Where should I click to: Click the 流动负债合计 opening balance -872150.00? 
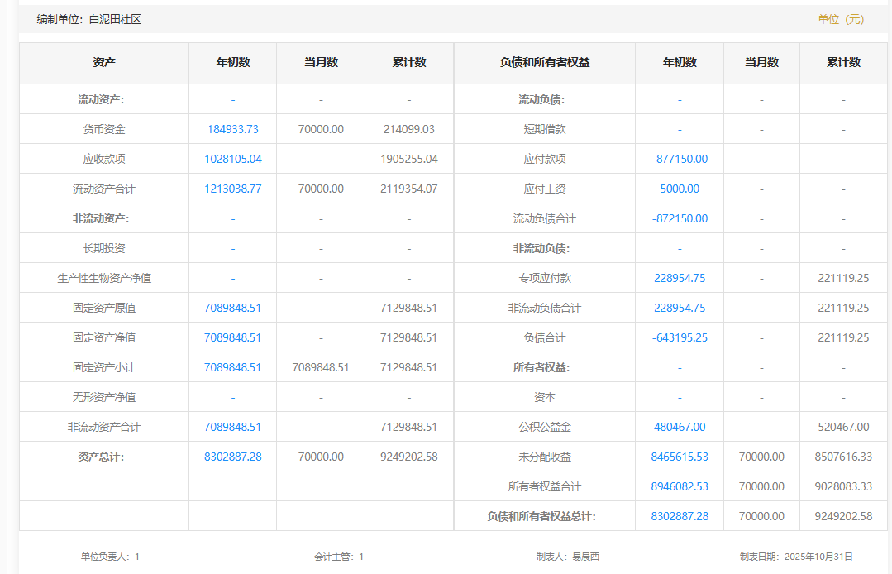(680, 218)
